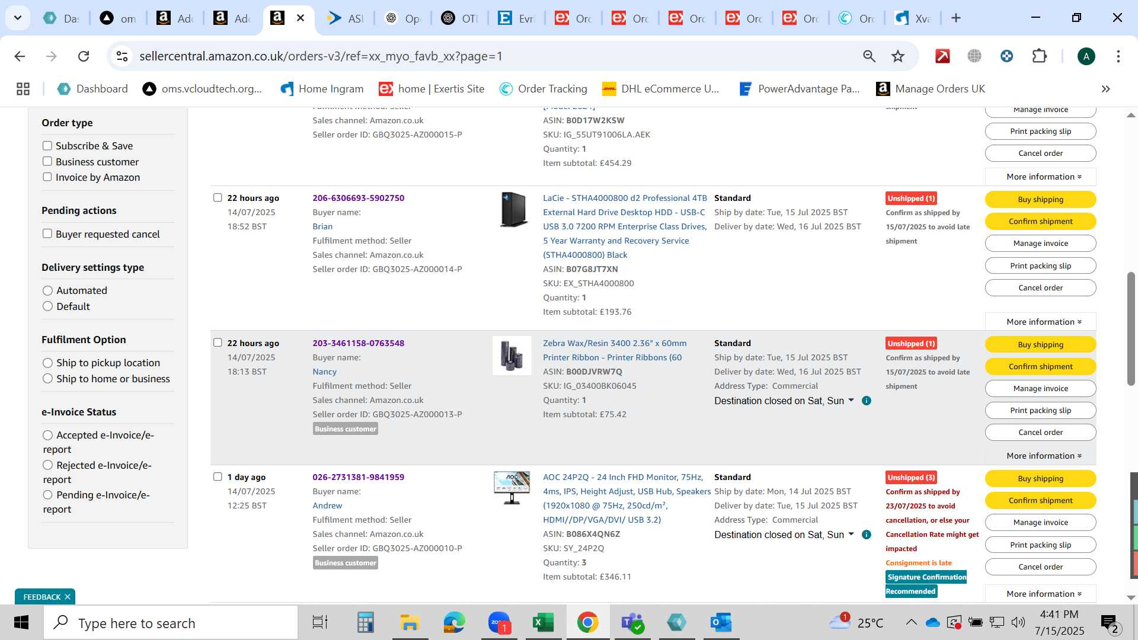Open Calculator from the taskbar
This screenshot has width=1138, height=640.
pos(365,623)
